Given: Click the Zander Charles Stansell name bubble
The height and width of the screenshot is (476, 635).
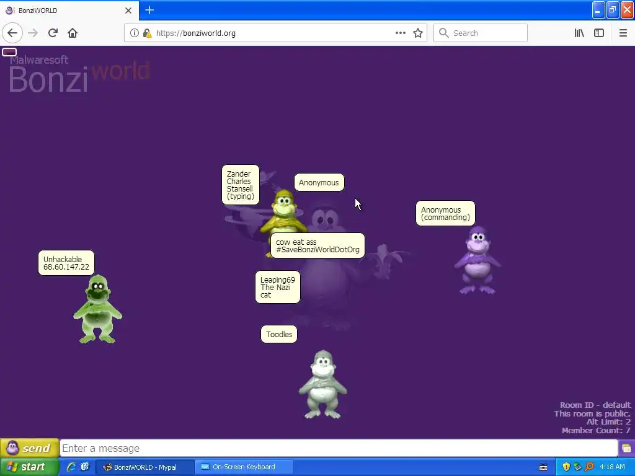Looking at the screenshot, I should (x=241, y=185).
